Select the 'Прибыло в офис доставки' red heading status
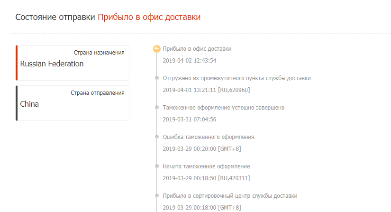 tap(149, 17)
